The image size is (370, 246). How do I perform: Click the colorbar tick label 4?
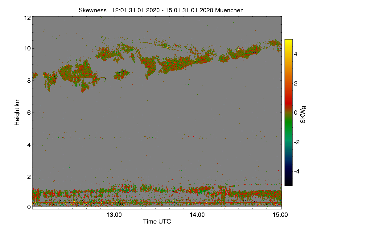click(295, 54)
